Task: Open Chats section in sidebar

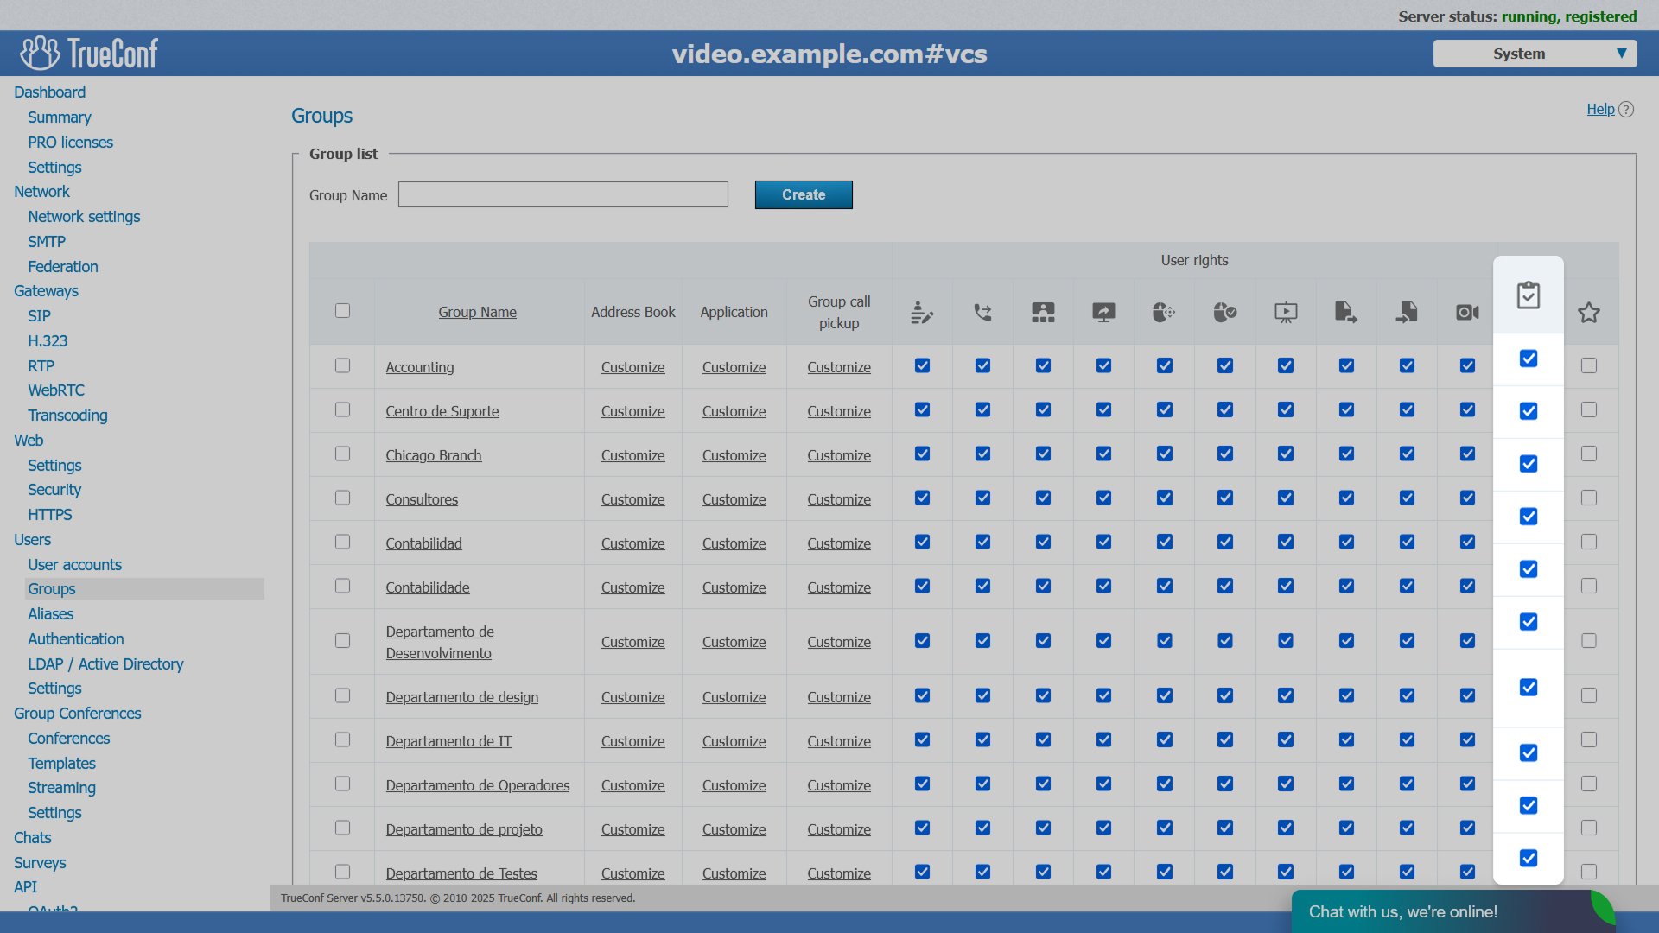Action: tap(32, 838)
